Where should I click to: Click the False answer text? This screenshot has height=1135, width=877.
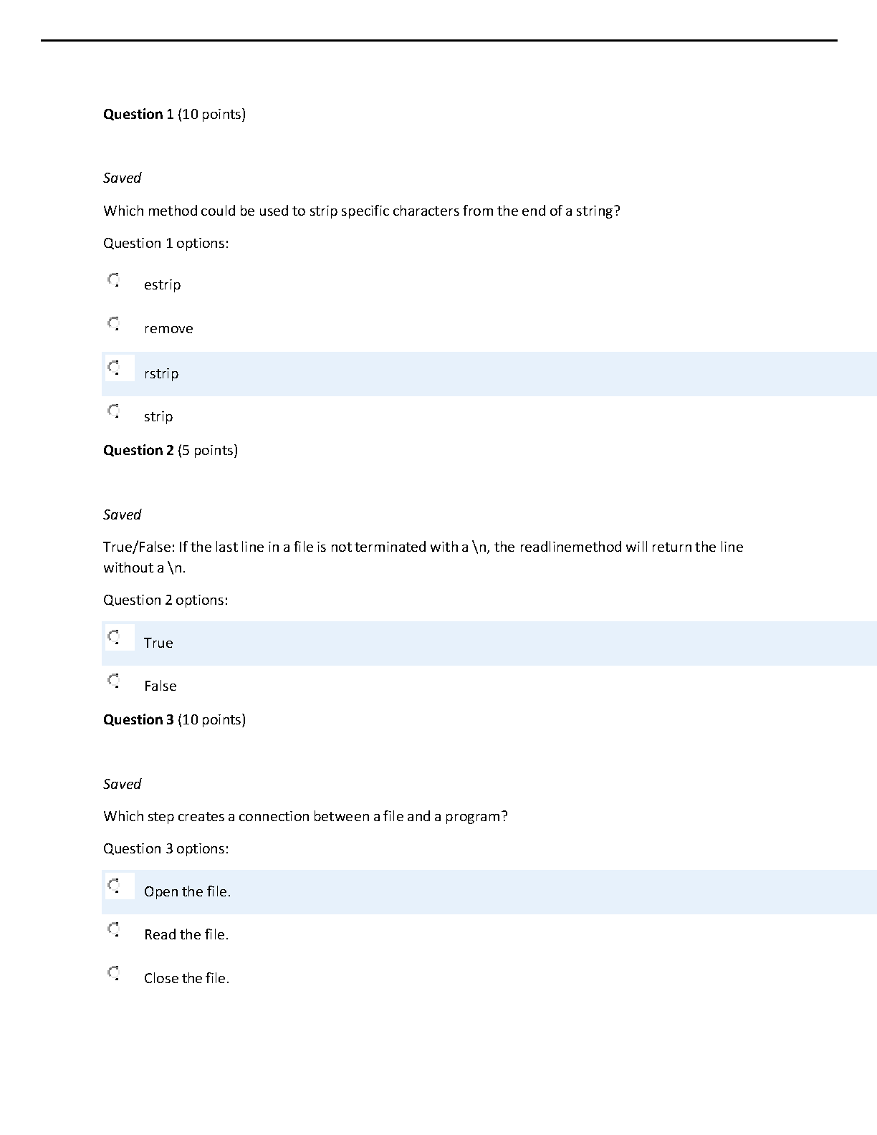pos(160,686)
